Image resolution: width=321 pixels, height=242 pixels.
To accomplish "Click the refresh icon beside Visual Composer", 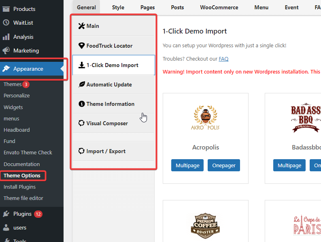I will [x=81, y=123].
